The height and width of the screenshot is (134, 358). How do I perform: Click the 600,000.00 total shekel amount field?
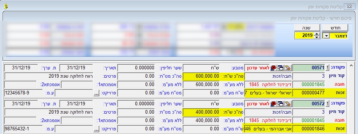pyautogui.click(x=202, y=76)
